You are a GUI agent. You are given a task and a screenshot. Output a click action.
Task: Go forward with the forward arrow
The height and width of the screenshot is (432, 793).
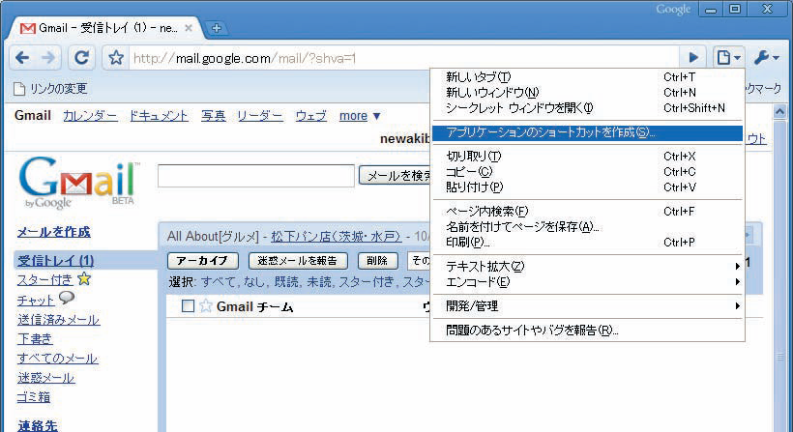pyautogui.click(x=48, y=58)
